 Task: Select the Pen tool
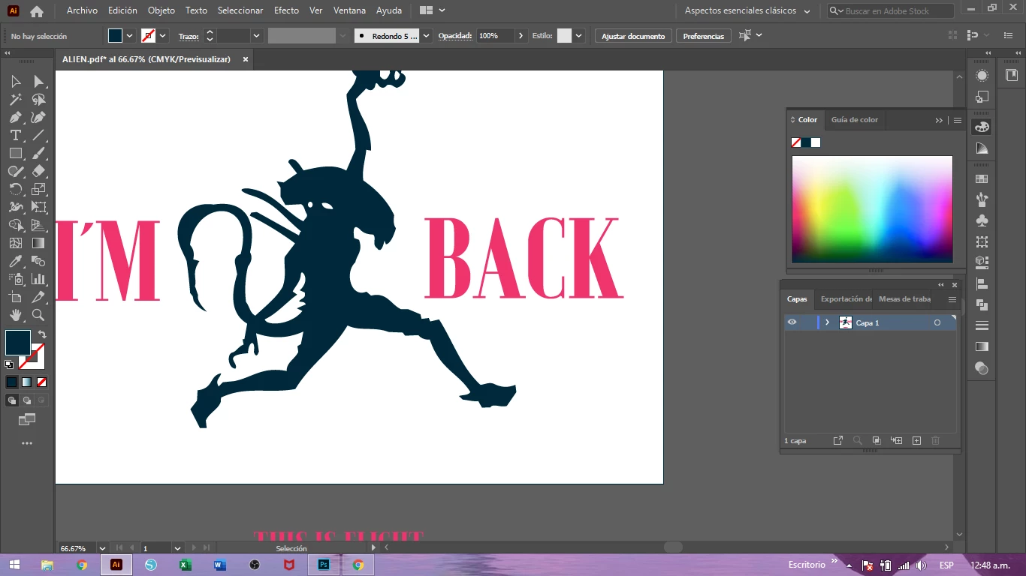[x=16, y=117]
